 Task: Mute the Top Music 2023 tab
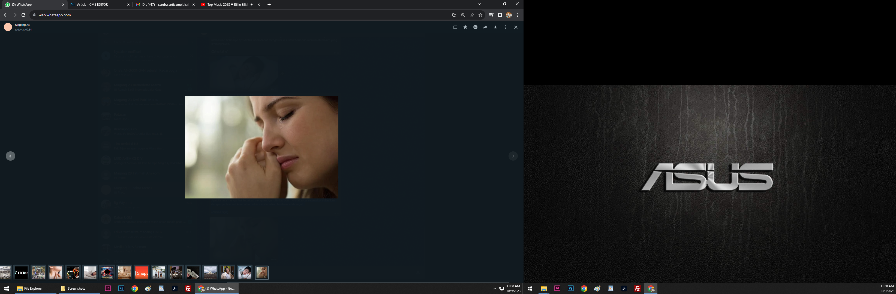[252, 5]
